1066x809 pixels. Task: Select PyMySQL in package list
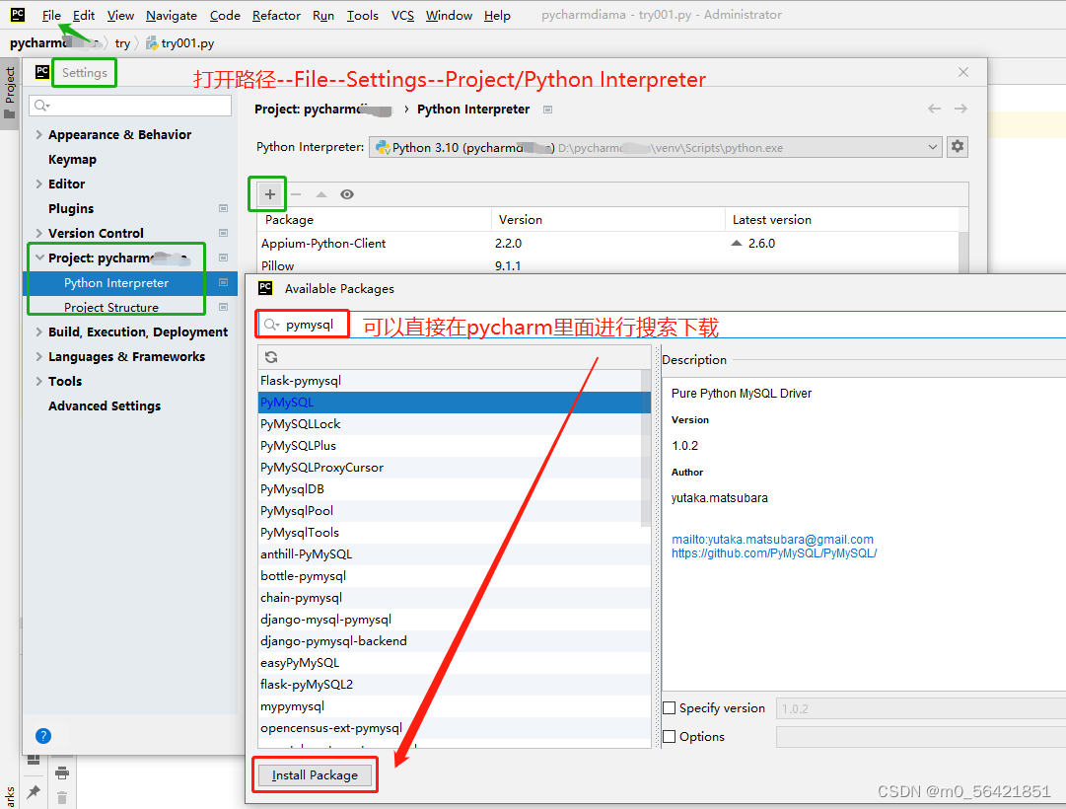[x=450, y=403]
